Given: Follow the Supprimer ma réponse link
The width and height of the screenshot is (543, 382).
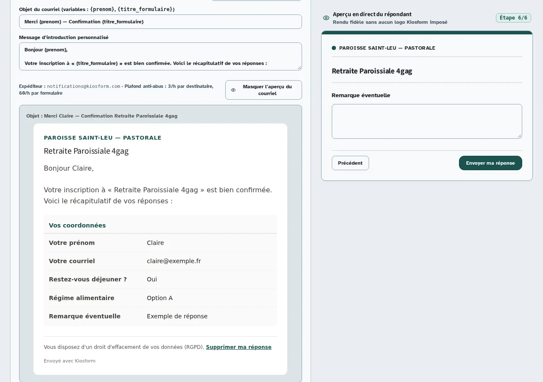Looking at the screenshot, I should 239,347.
